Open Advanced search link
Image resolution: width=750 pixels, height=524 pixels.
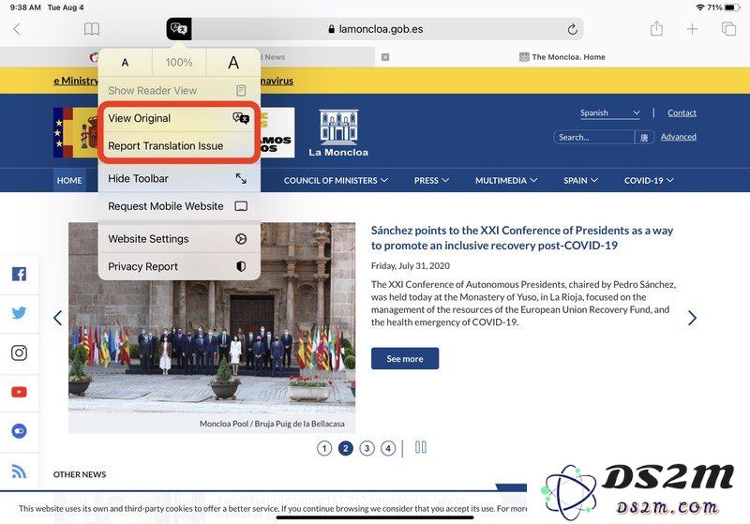(678, 137)
